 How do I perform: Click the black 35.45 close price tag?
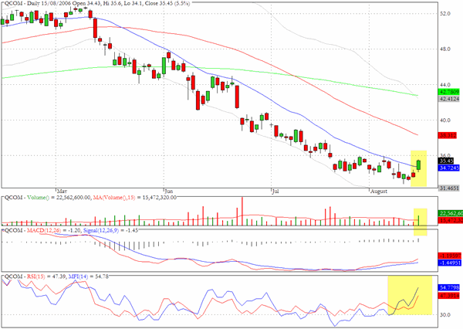446,161
